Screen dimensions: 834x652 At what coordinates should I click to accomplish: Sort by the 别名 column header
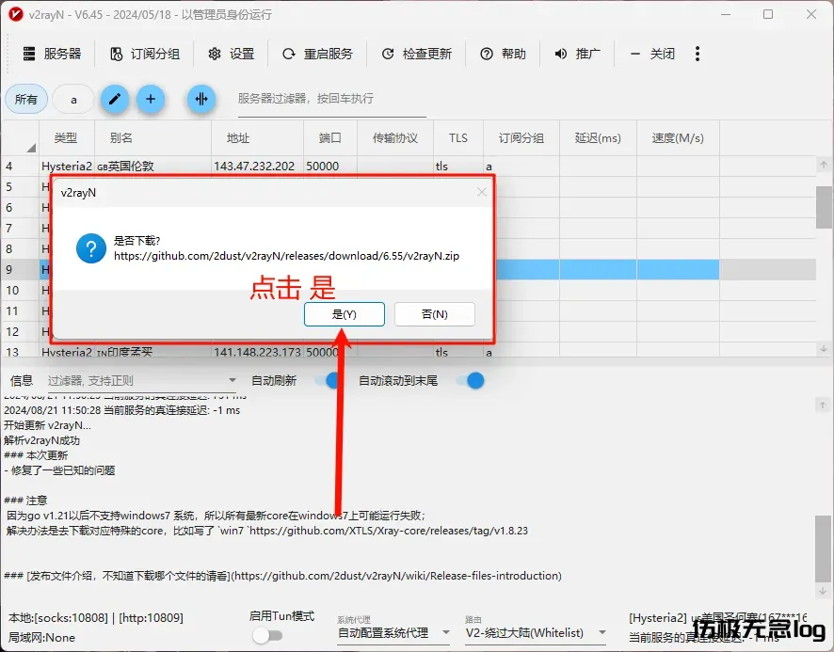pyautogui.click(x=152, y=138)
